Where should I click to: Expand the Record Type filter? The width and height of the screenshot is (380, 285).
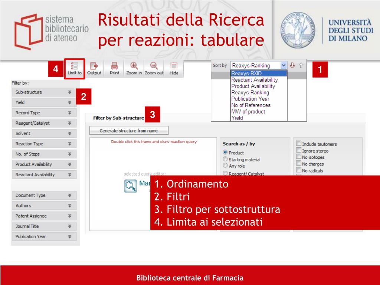pyautogui.click(x=44, y=113)
